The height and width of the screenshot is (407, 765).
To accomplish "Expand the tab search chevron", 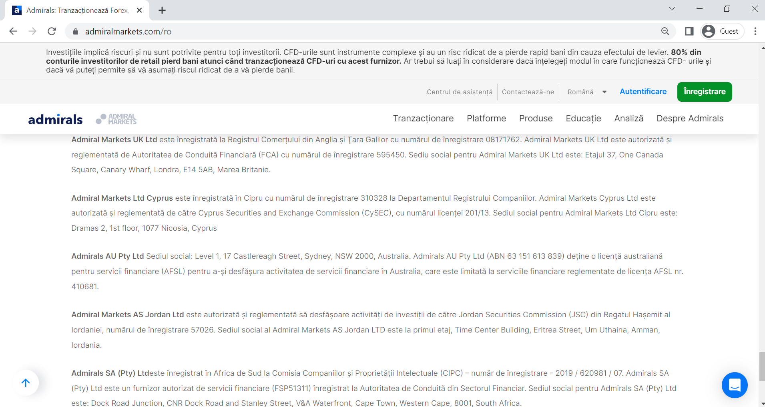I will [x=672, y=9].
